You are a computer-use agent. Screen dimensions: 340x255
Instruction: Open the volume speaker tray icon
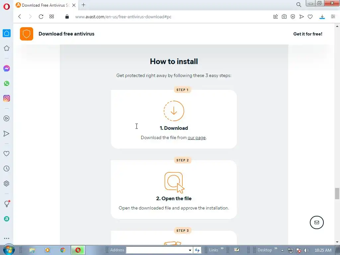(x=306, y=250)
